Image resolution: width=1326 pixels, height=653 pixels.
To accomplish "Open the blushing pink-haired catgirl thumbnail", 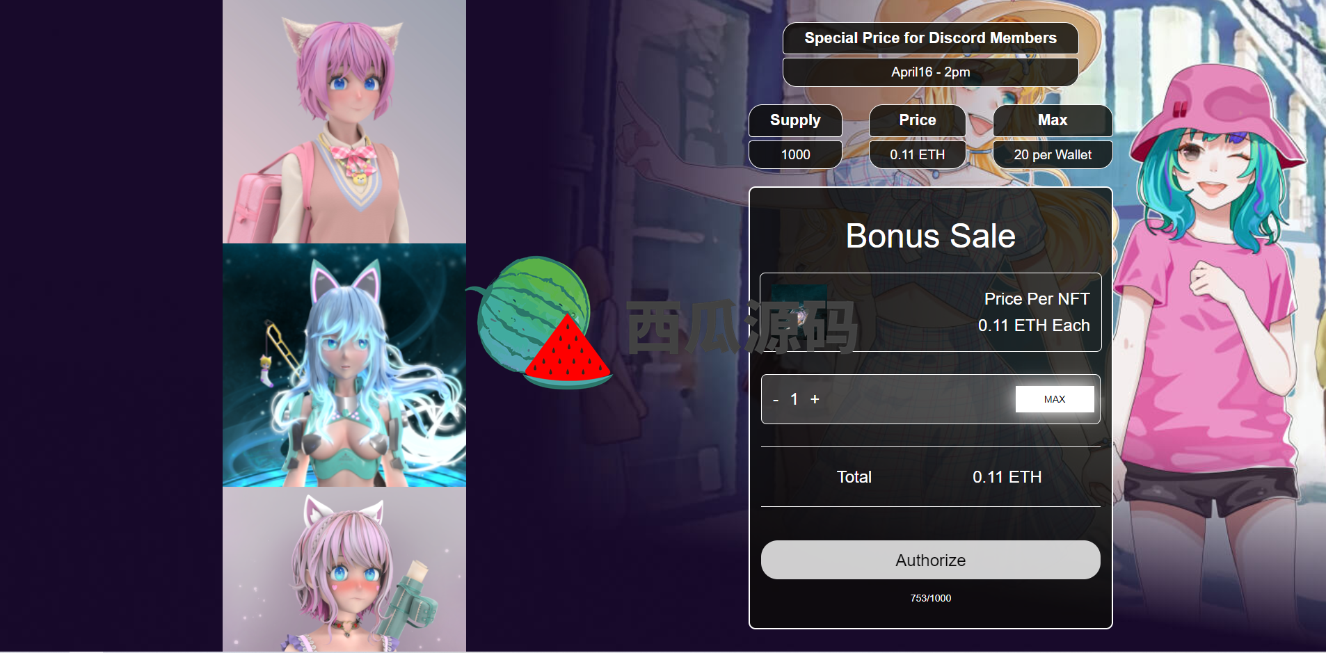I will tap(344, 570).
